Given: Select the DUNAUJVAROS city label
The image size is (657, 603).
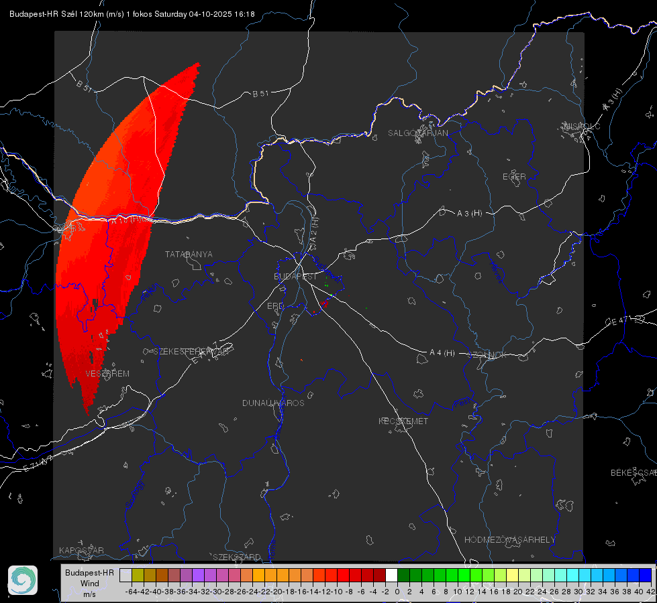Looking at the screenshot, I should tap(273, 403).
